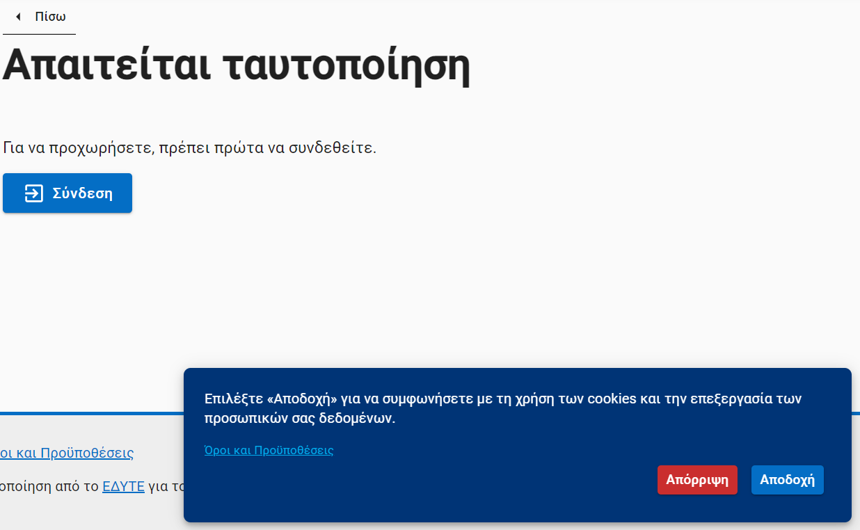The image size is (860, 530).
Task: Click the quoted «Αποδοχή» word in banner message
Action: point(302,399)
